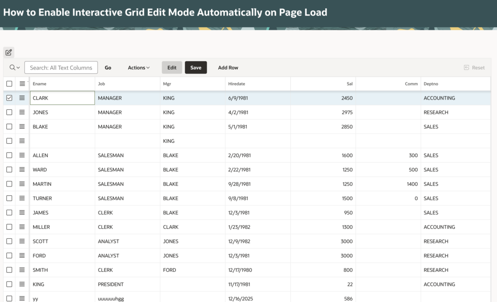Open the row actions menu for the yy row
The width and height of the screenshot is (497, 302).
coord(22,298)
